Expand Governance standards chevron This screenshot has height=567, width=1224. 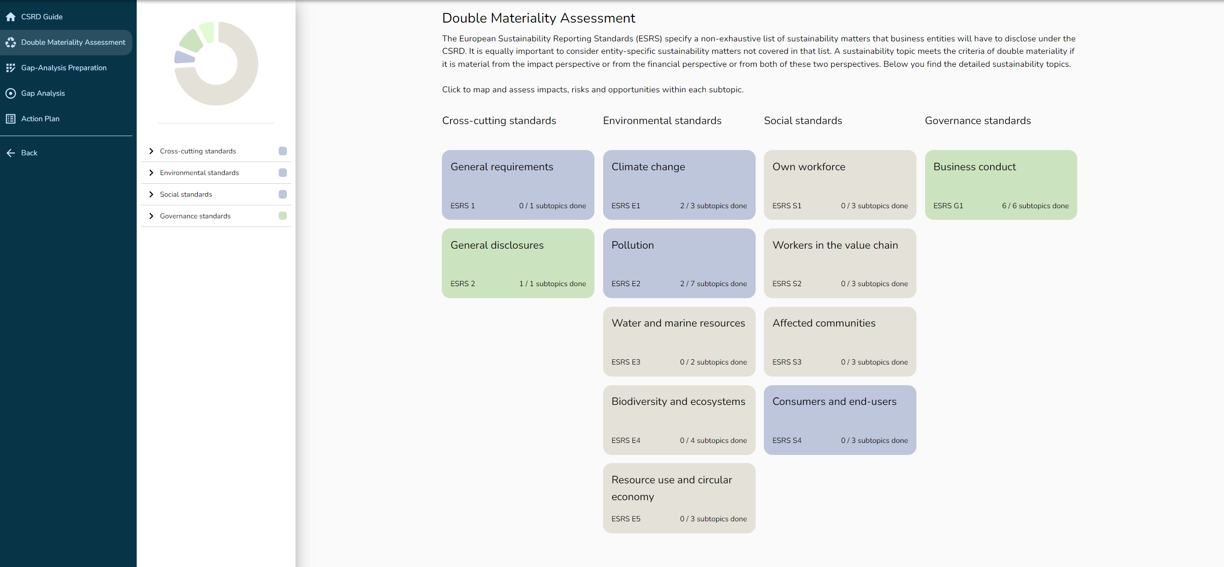(151, 216)
